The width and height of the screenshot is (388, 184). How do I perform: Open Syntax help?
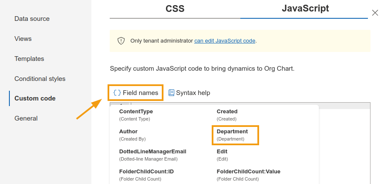coord(189,92)
